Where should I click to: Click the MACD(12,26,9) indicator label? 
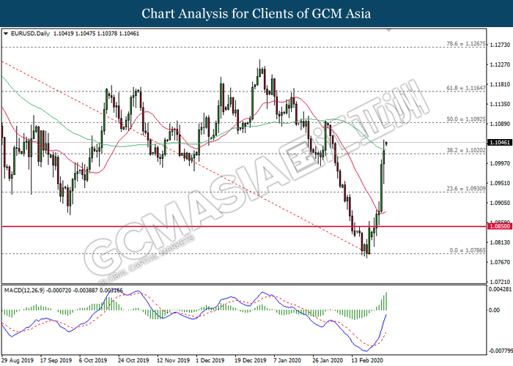point(24,290)
